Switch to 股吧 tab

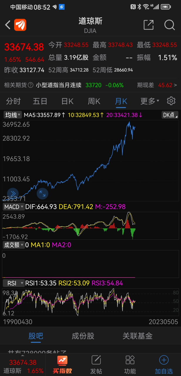point(36,336)
